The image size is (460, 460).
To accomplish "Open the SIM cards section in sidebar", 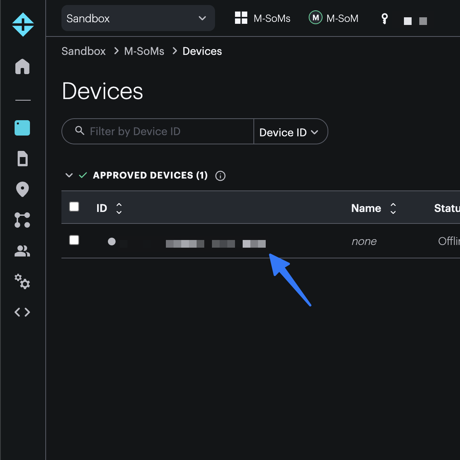I will click(22, 159).
